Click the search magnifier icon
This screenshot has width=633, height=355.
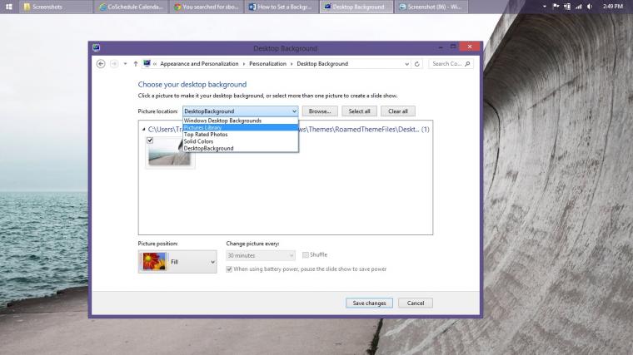[x=468, y=63]
